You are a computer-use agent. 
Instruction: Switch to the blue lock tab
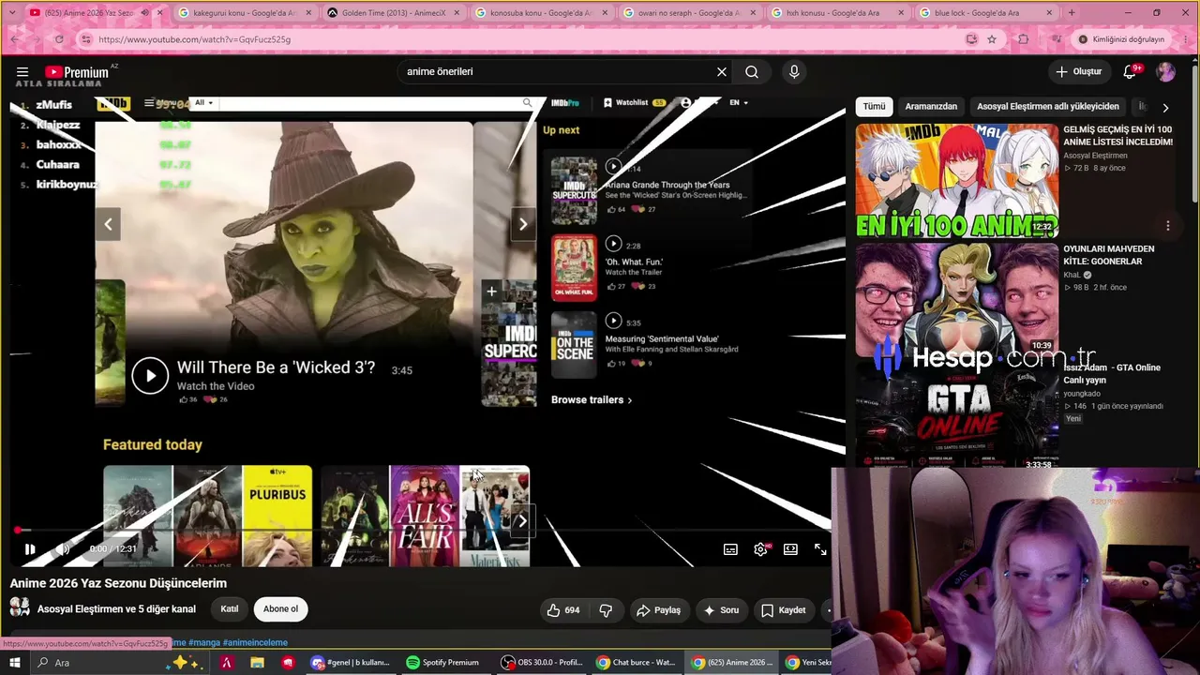(x=984, y=13)
